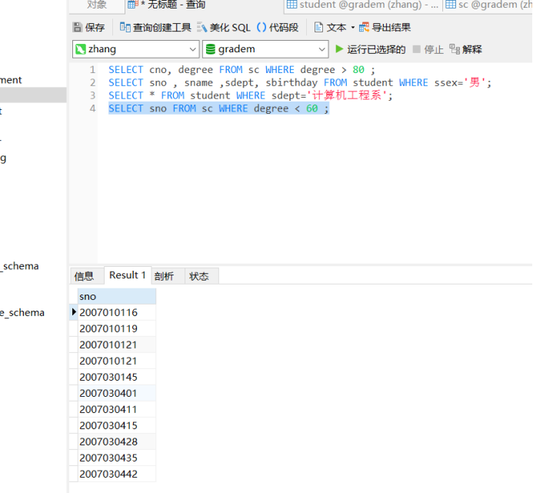Viewport: 533px width, 493px height.
Task: Click Export Result (导出结果)
Action: (385, 27)
